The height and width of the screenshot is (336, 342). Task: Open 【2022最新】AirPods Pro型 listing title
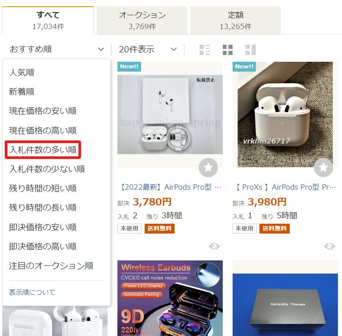tap(170, 187)
